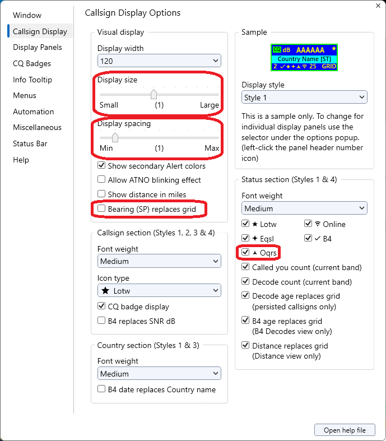The width and height of the screenshot is (386, 441).
Task: Open Automation settings
Action: coord(33,112)
